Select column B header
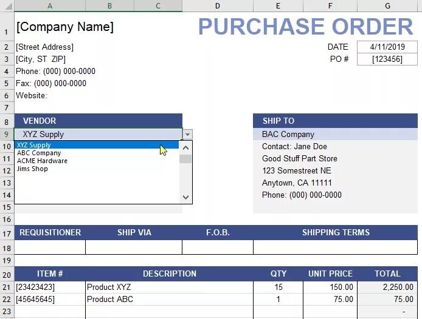422x319 pixels. 109,5
